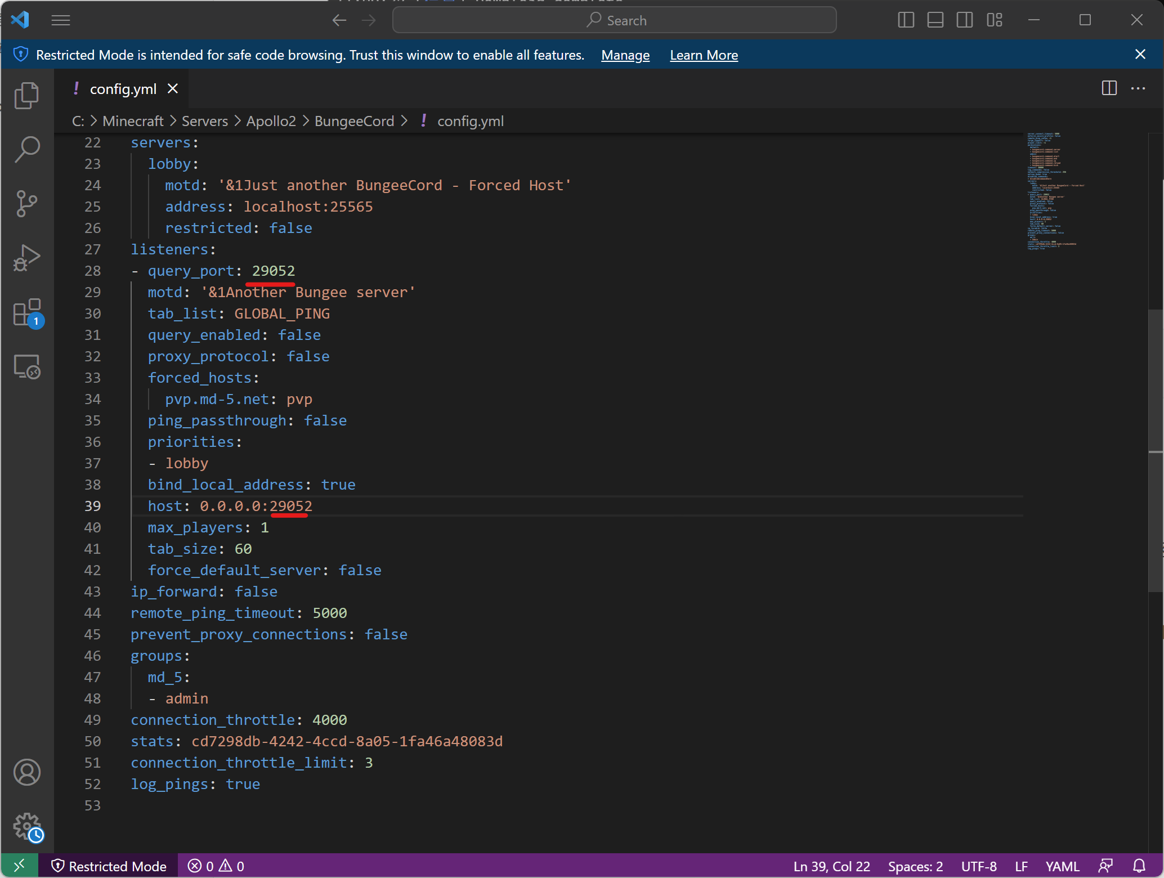Screen dimensions: 1164x878
Task: Click the Manage link in banner
Action: (625, 55)
